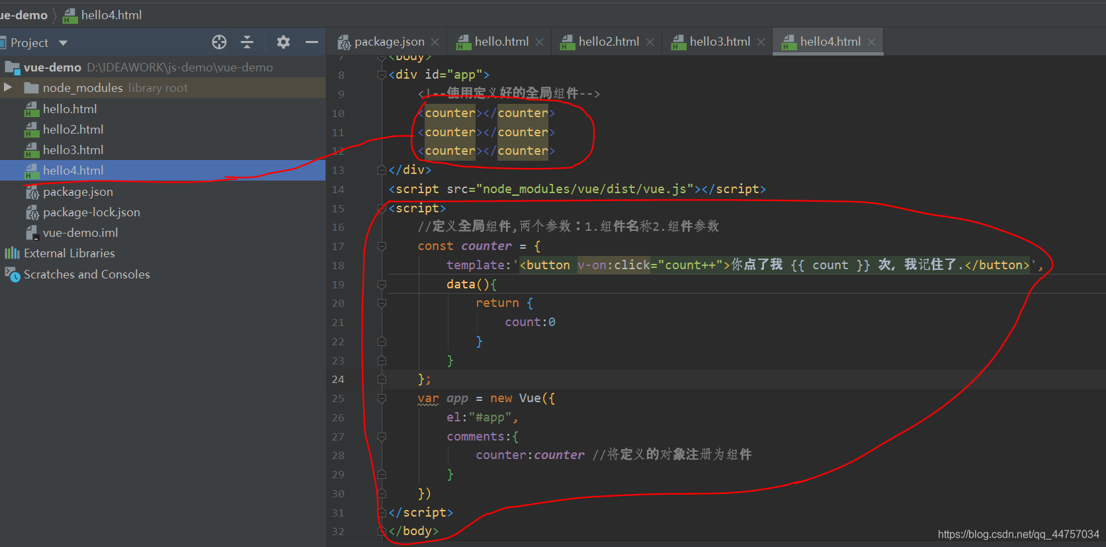Viewport: 1106px width, 547px height.
Task: Close the hello2.html tab
Action: 650,42
